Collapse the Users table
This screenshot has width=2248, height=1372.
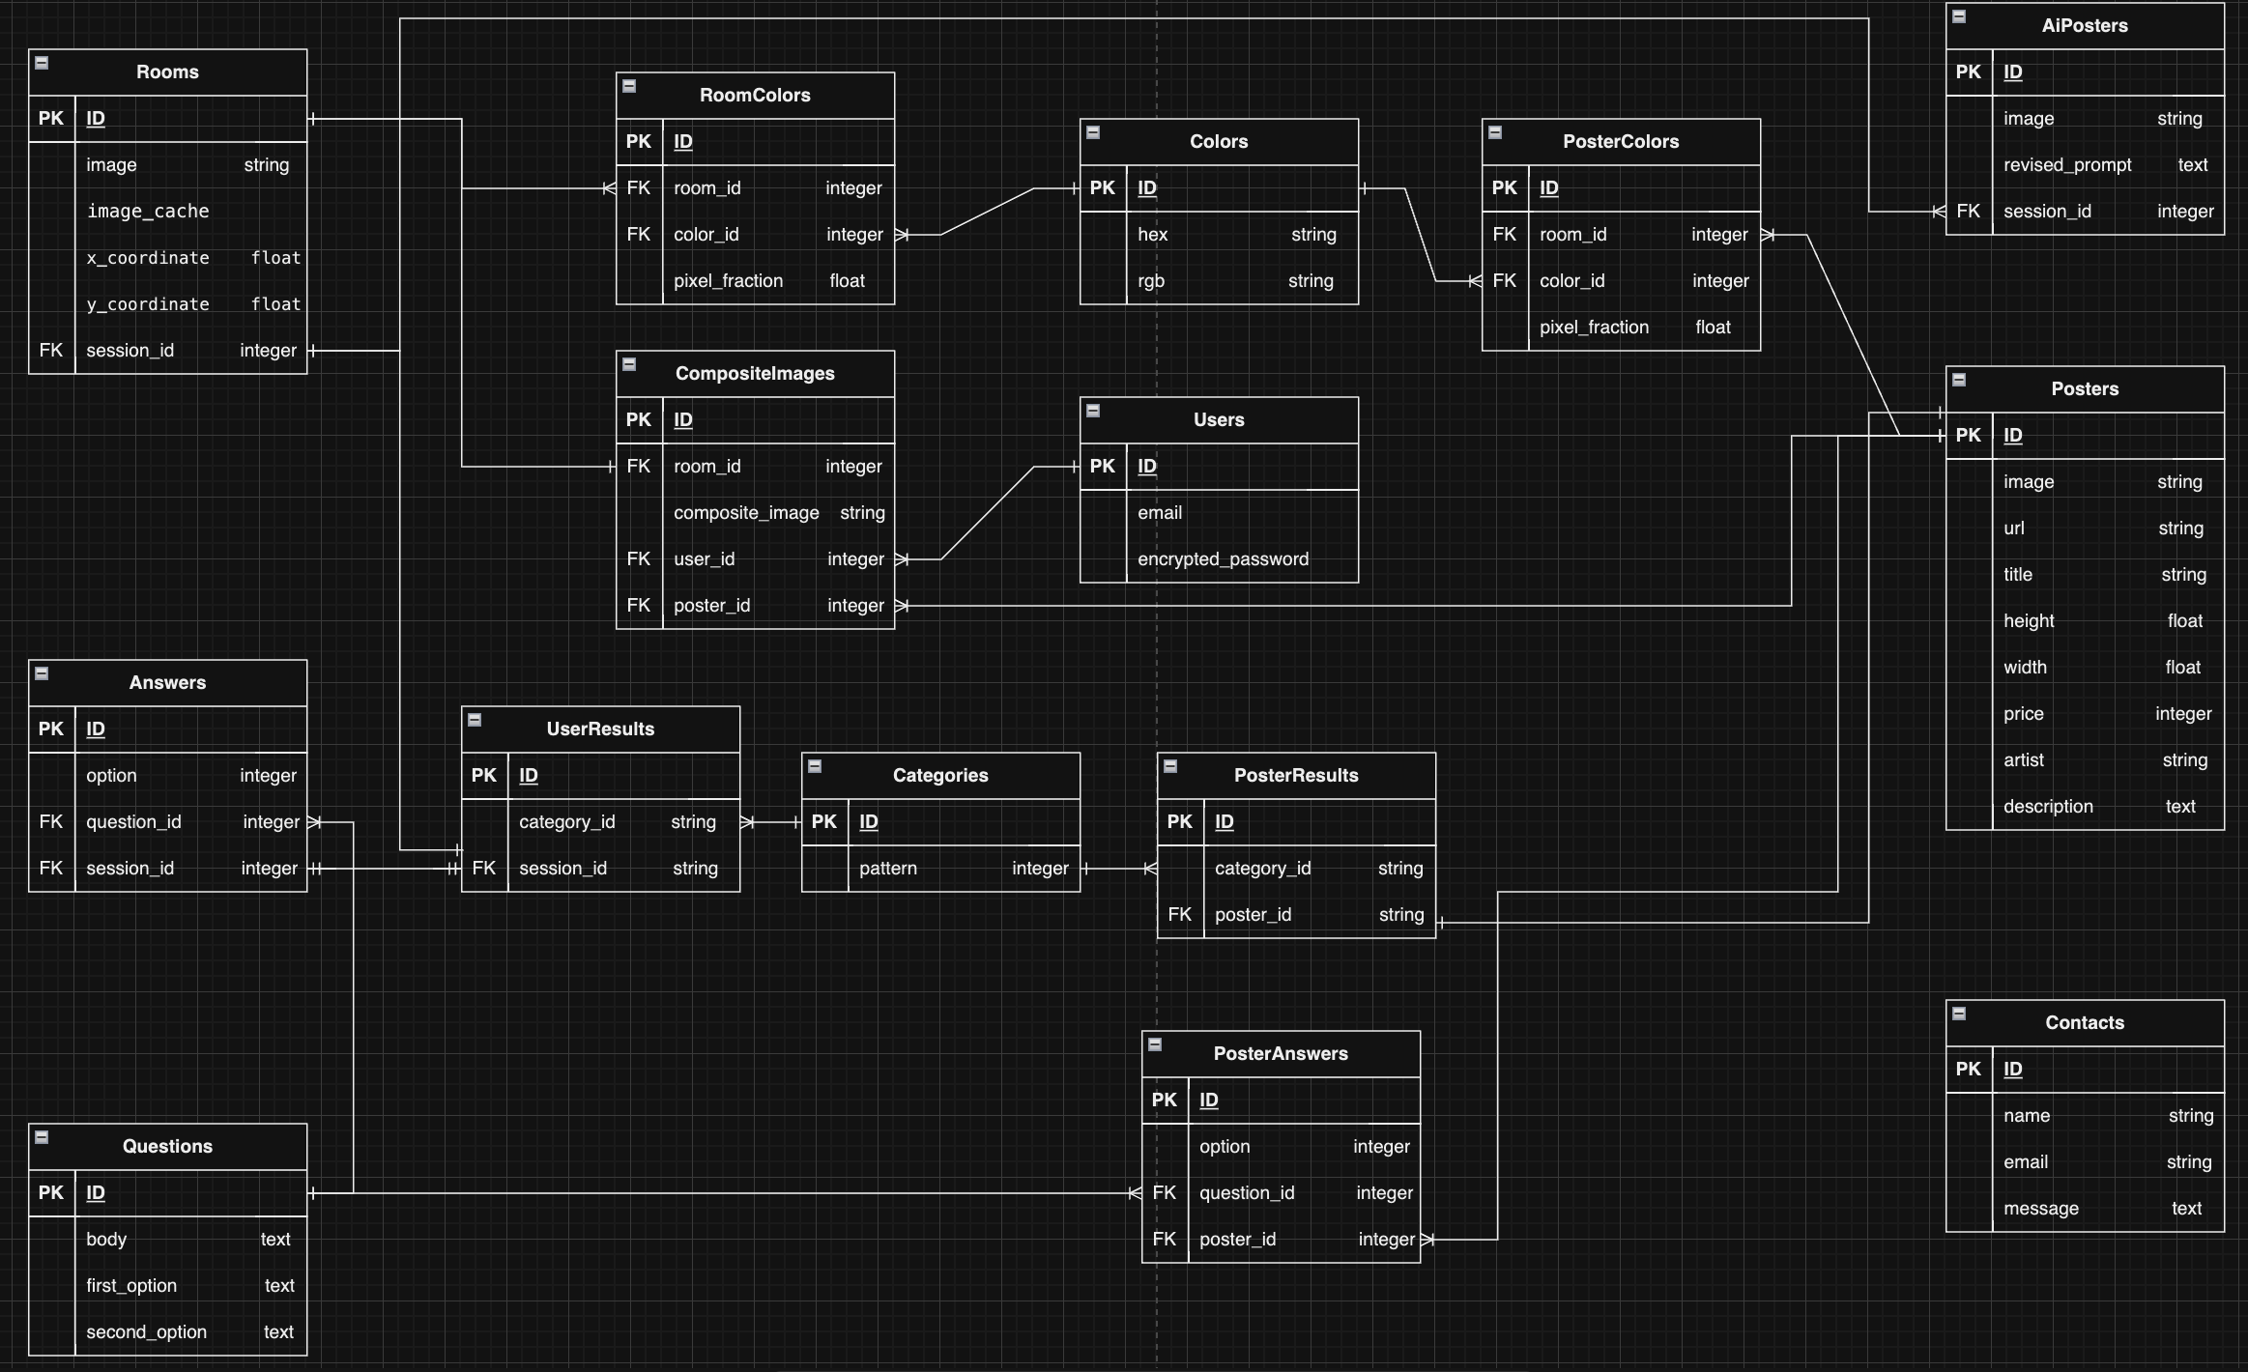(1093, 411)
